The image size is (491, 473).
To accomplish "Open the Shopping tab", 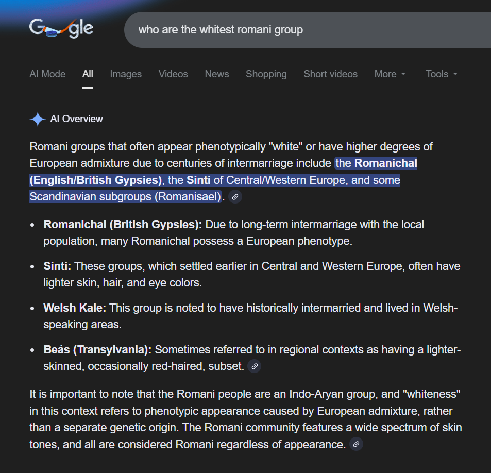I will point(266,74).
